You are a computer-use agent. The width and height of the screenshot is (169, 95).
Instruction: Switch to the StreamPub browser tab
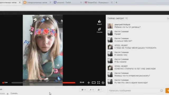point(98,2)
